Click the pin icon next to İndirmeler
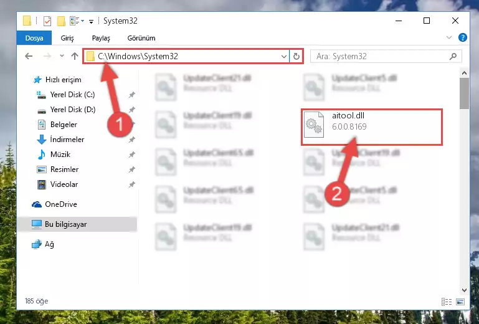479x324 pixels. [x=131, y=140]
